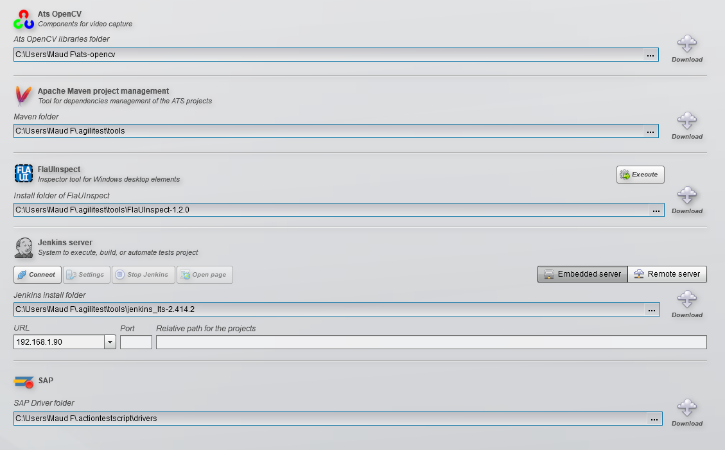
Task: Download Apache Maven
Action: 687,126
